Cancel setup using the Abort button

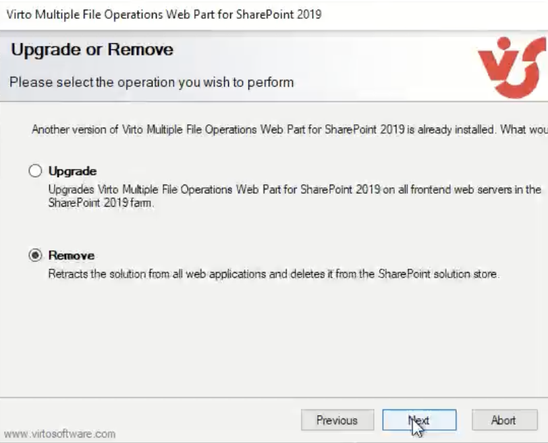[505, 420]
